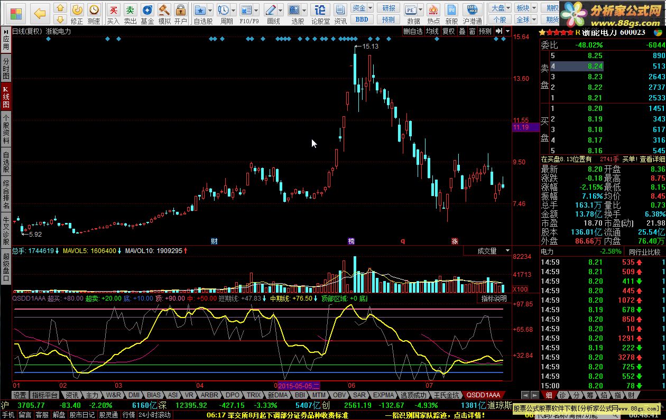
Task: Select the EXPMA indicator tab
Action: point(384,395)
